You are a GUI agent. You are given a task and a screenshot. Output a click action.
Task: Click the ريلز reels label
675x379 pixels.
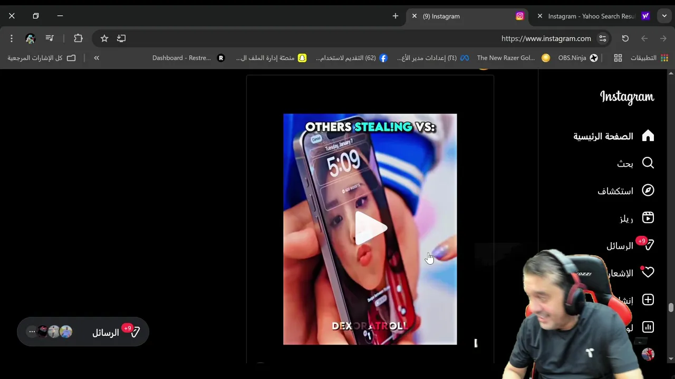(626, 218)
